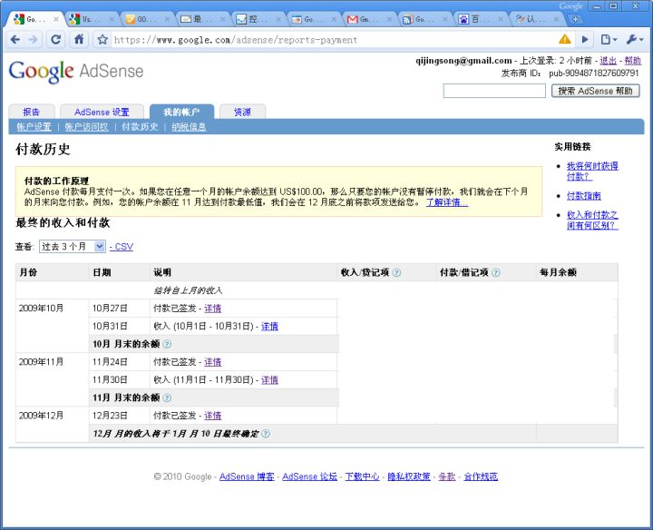Open the 报告 tab
The width and height of the screenshot is (653, 530).
coord(32,112)
